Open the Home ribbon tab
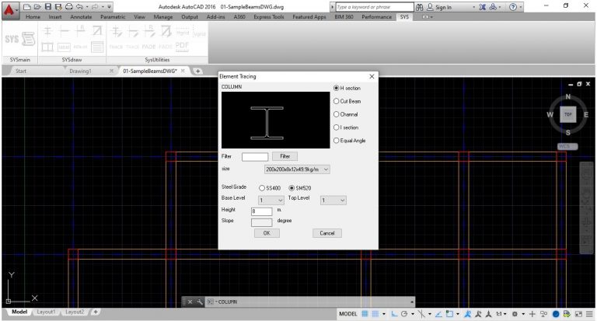597x321 pixels. [33, 17]
